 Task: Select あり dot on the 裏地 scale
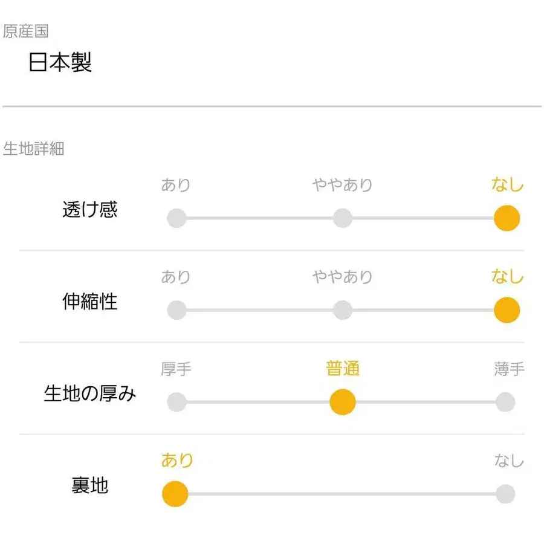pos(176,493)
